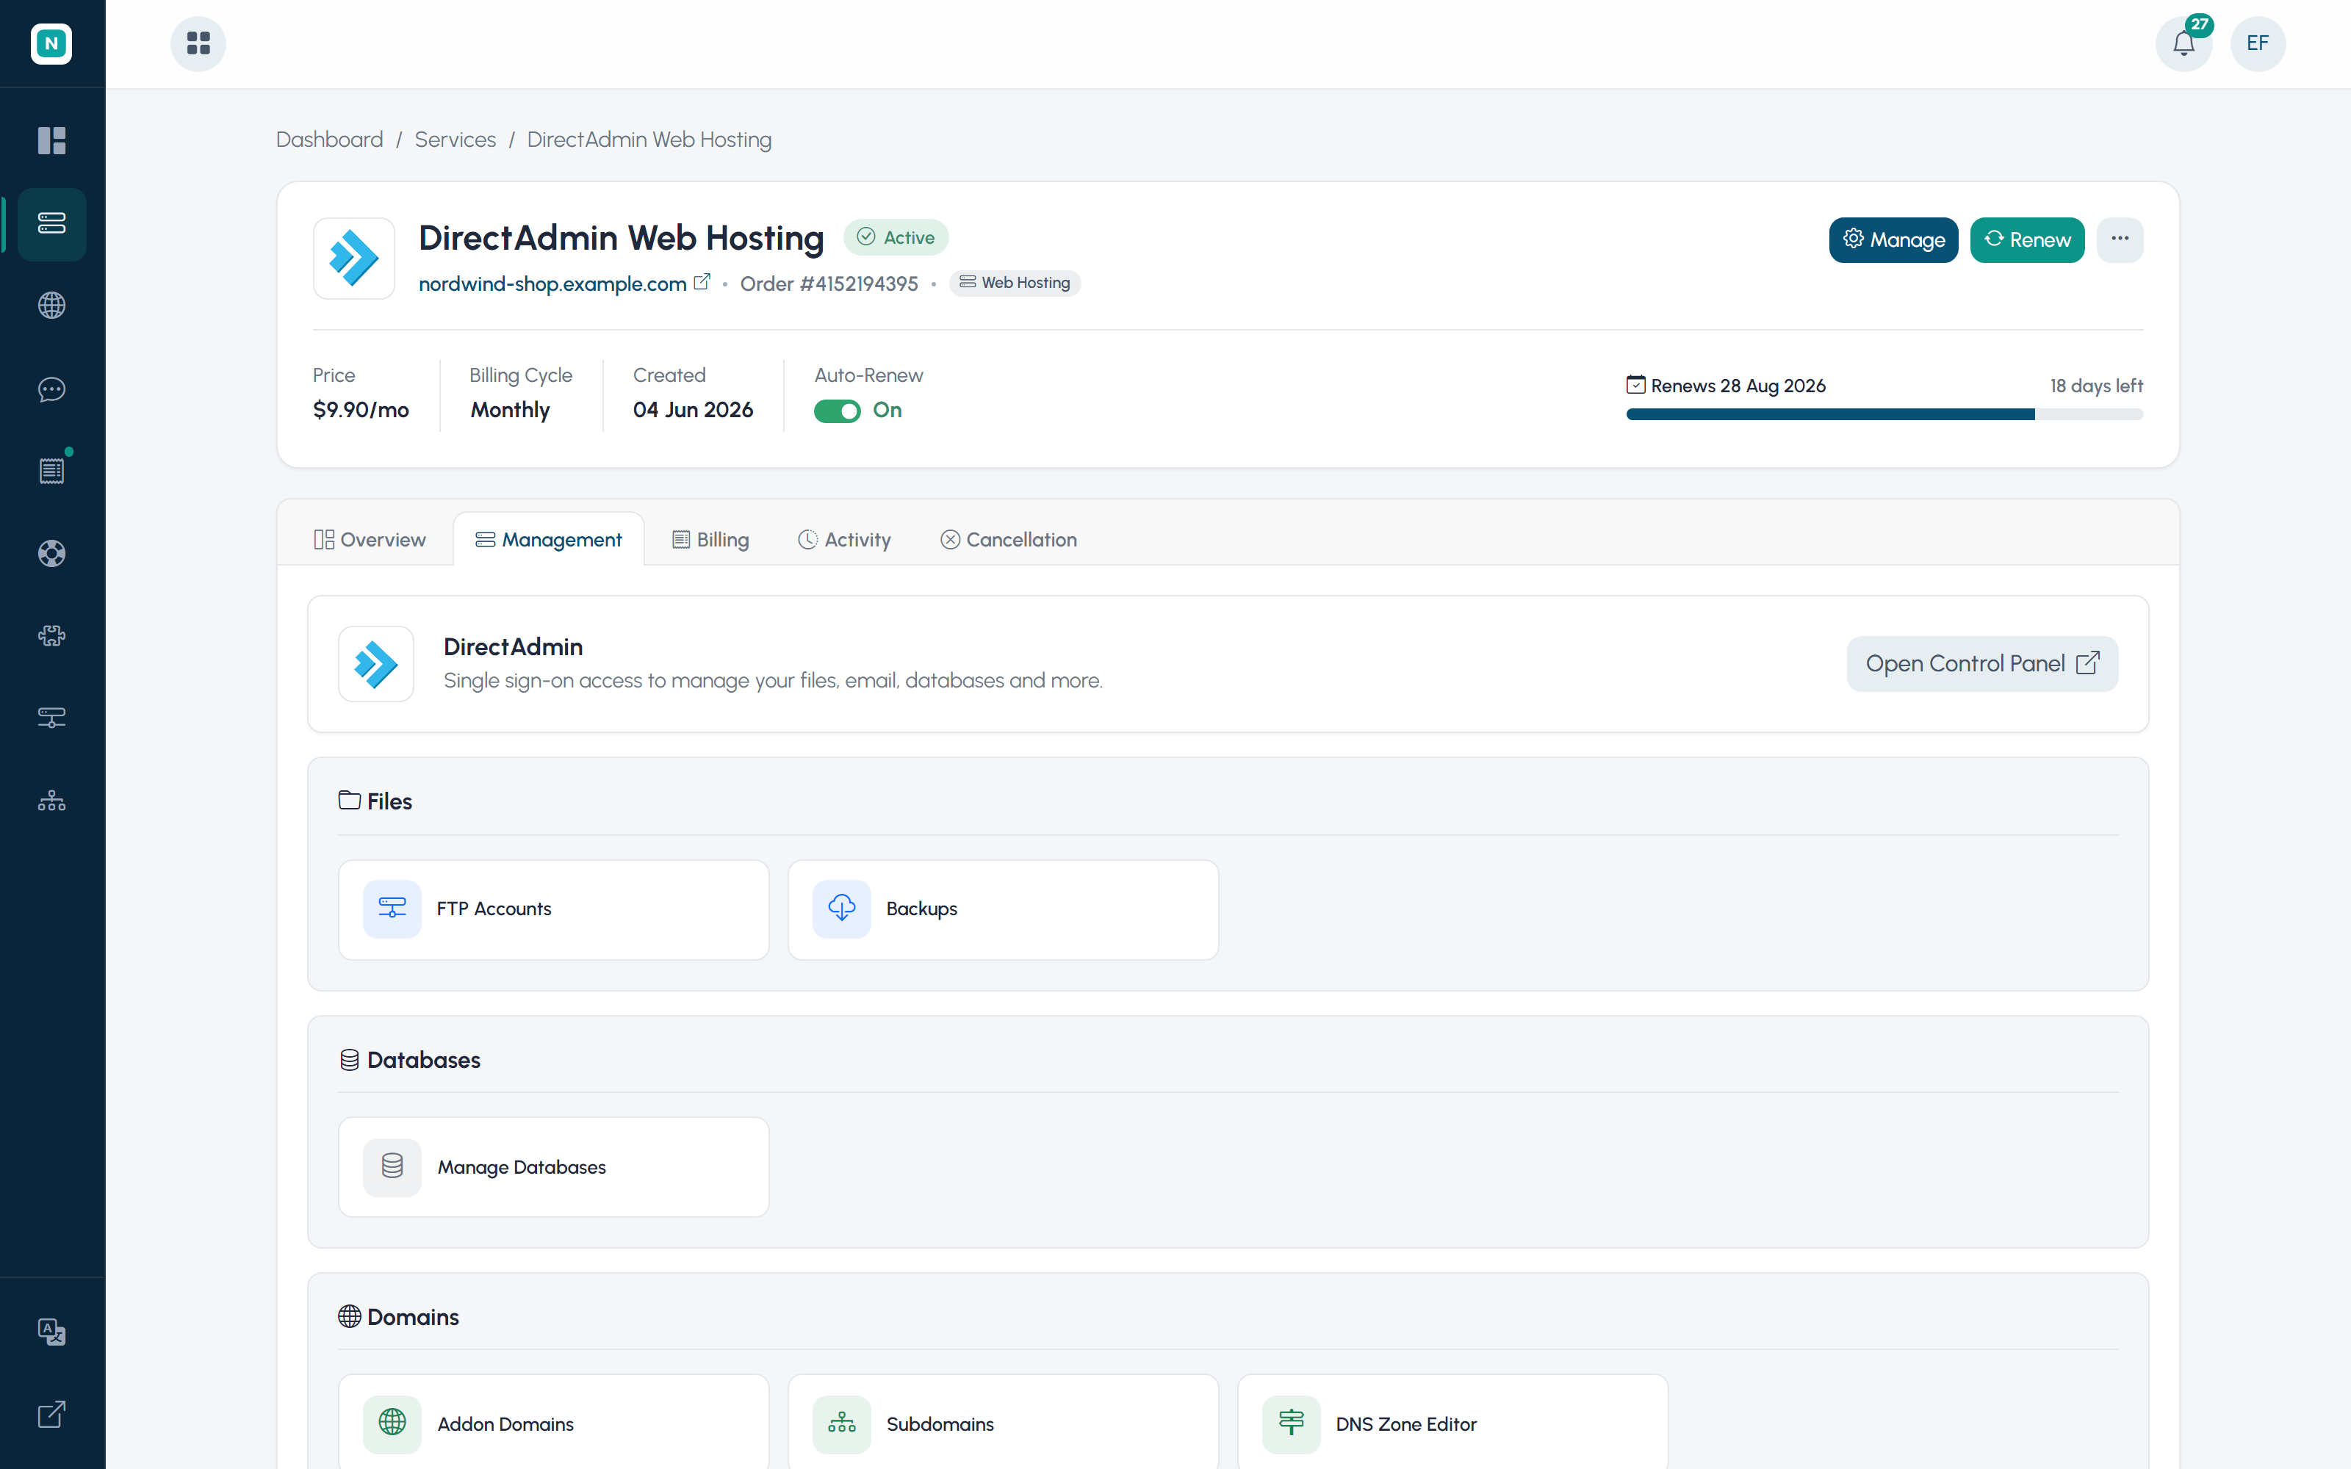Open the sidebar network server icon
This screenshot has width=2351, height=1469.
(x=51, y=718)
